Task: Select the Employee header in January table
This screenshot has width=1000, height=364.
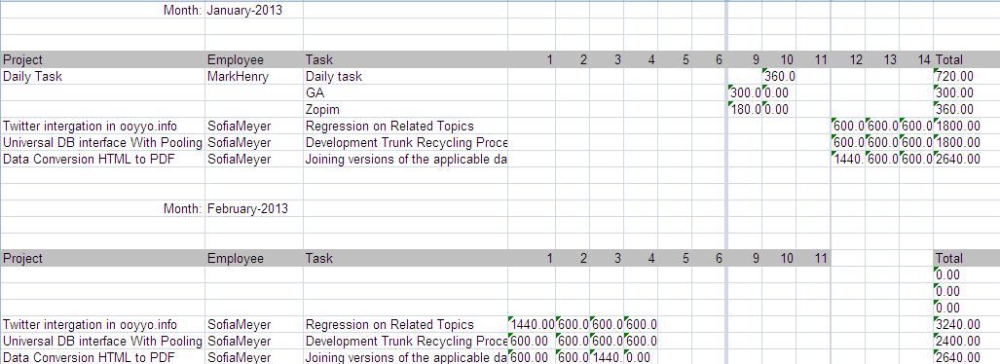Action: [254, 60]
